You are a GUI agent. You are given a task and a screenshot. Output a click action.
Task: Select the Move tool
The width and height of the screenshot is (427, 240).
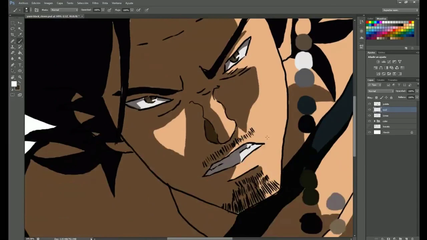[20, 23]
